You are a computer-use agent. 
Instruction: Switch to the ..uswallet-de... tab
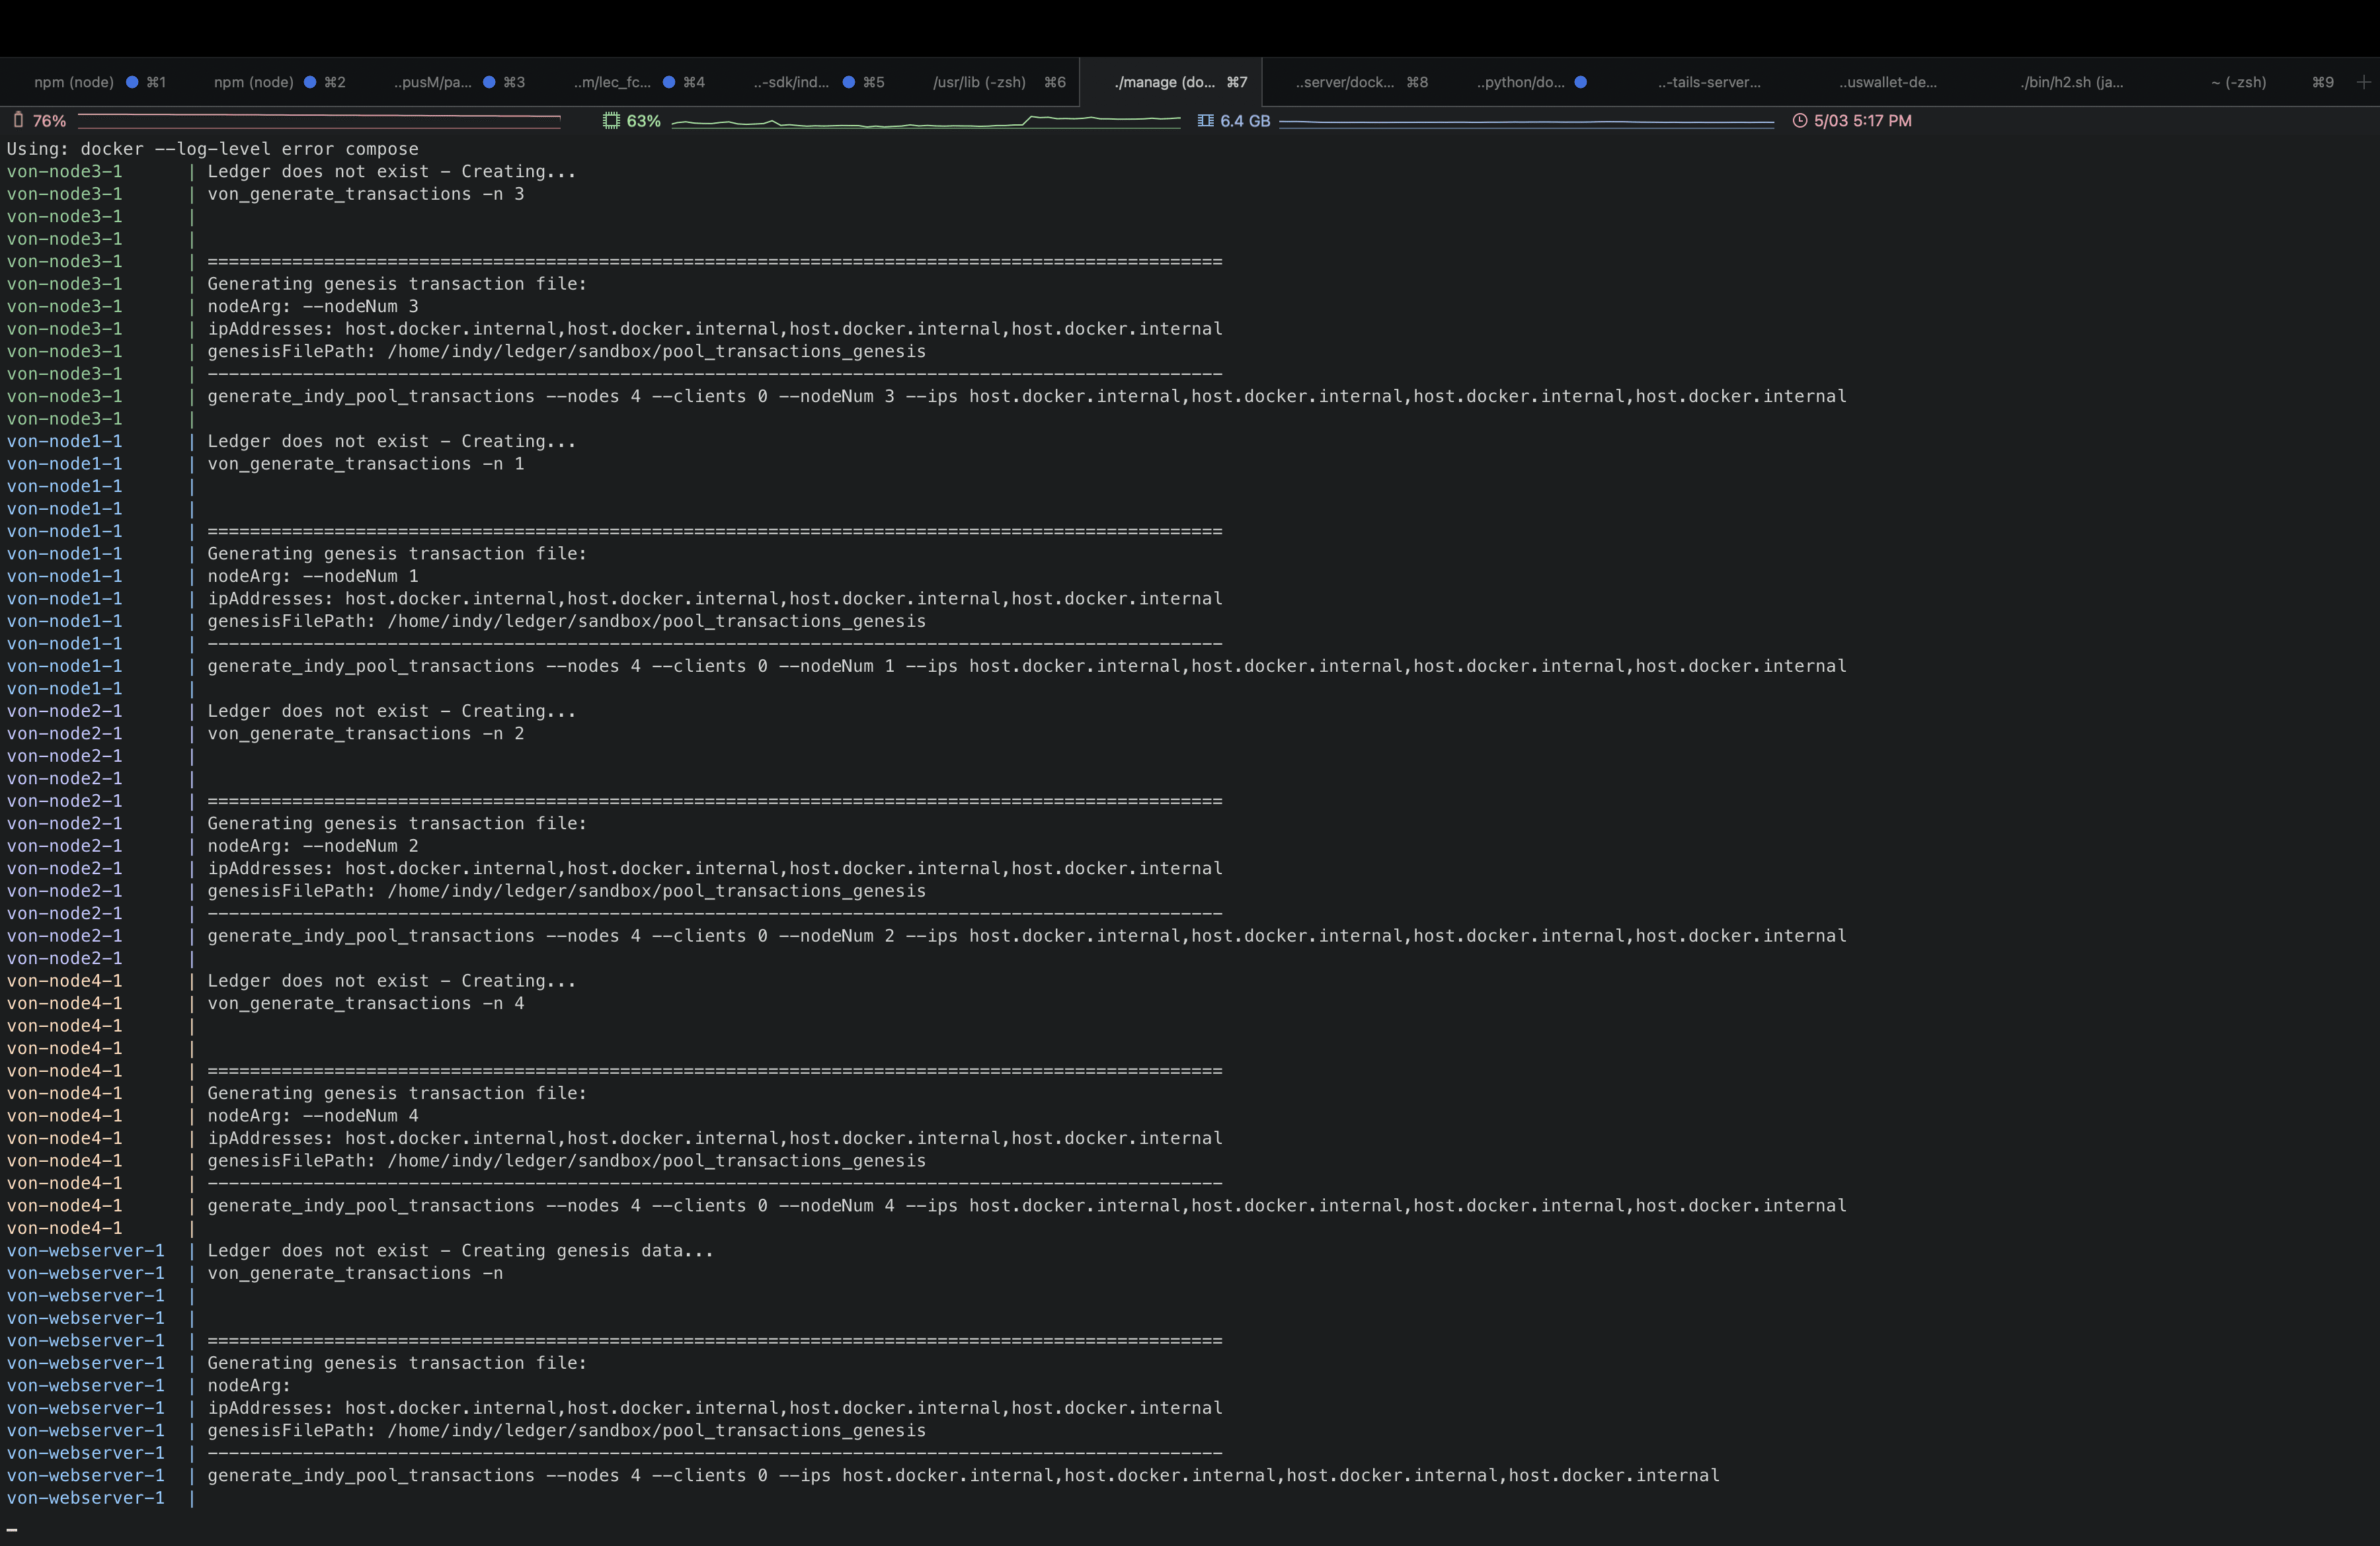(1888, 82)
